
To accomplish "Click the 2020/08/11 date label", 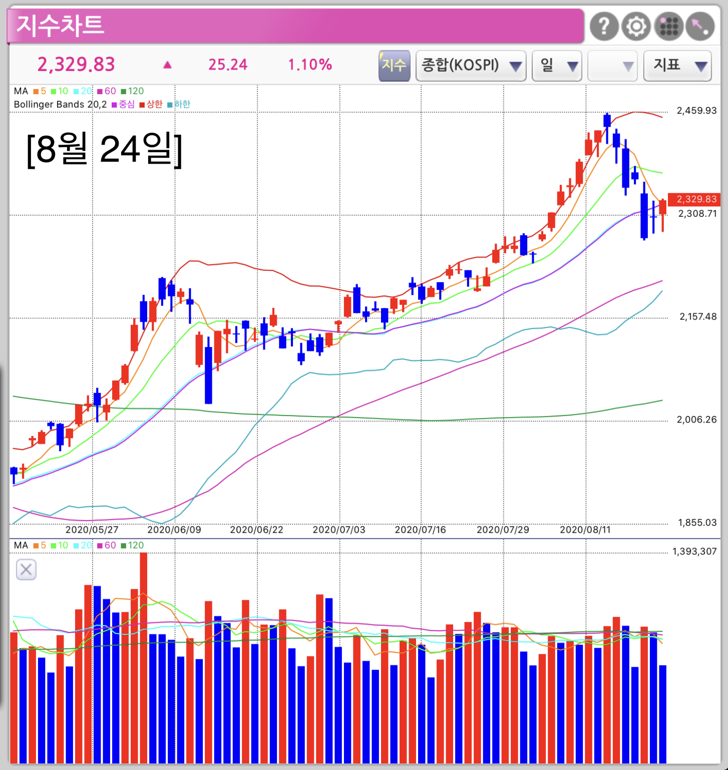I will pyautogui.click(x=585, y=530).
